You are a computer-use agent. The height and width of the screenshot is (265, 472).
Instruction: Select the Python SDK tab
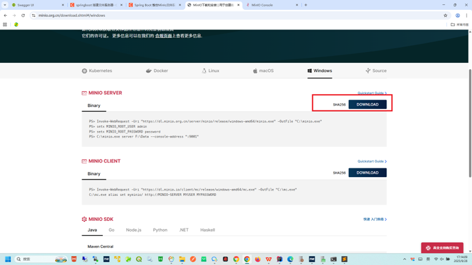(x=160, y=230)
